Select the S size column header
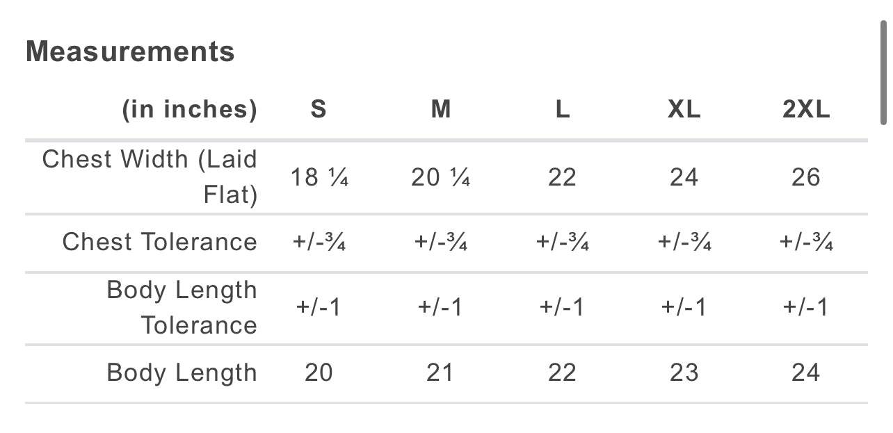The width and height of the screenshot is (893, 433). tap(319, 110)
